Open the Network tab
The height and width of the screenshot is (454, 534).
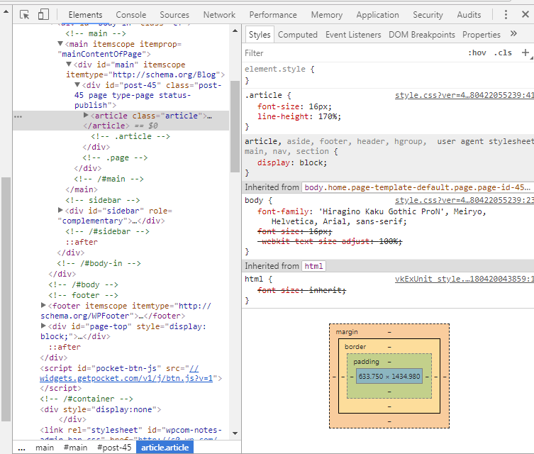coord(219,15)
